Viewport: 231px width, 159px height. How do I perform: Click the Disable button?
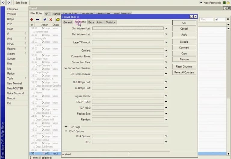tap(184, 42)
